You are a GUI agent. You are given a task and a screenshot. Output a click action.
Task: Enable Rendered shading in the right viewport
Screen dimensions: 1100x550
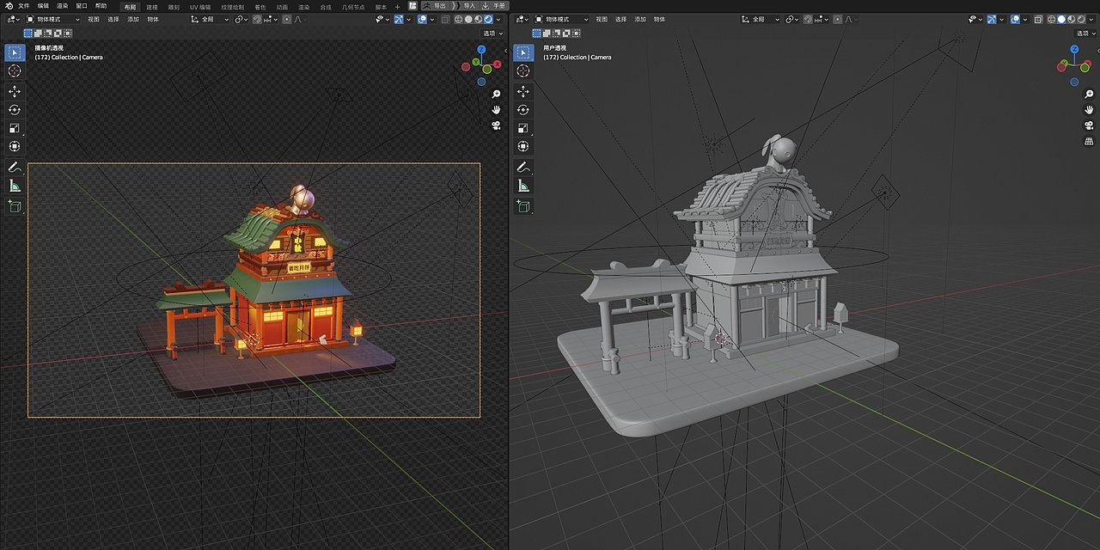pyautogui.click(x=1081, y=19)
